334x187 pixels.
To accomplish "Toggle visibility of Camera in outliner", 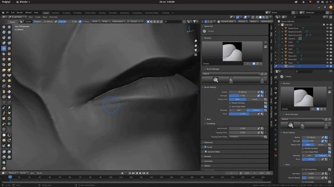I will (327, 38).
